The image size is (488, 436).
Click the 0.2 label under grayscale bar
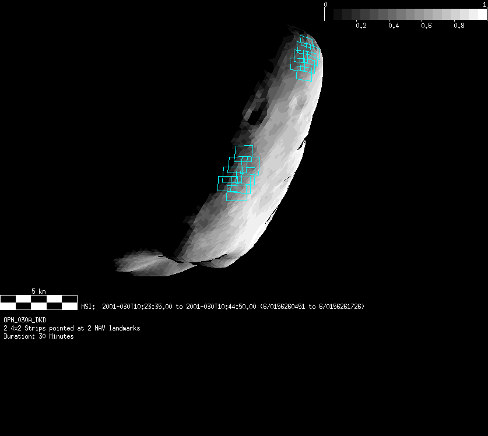pos(361,26)
